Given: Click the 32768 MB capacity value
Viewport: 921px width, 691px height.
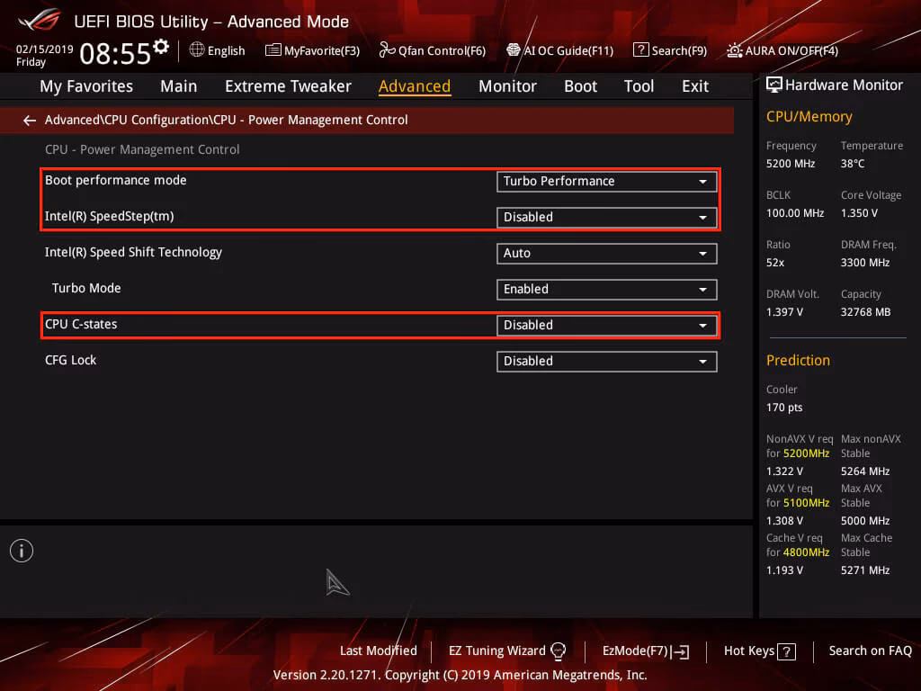Looking at the screenshot, I should tap(865, 312).
